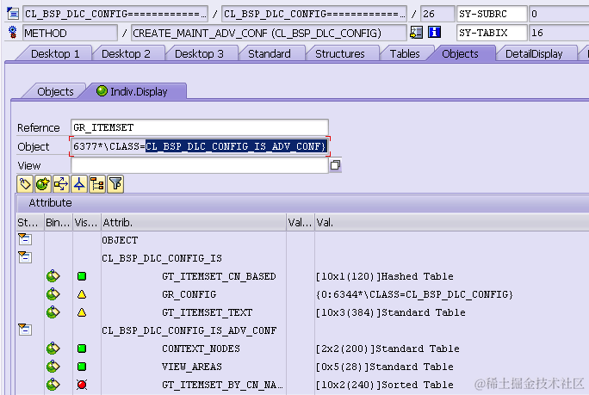589x395 pixels.
Task: Click the static icon for GT_ITEMSET_TEXT
Action: 53,312
